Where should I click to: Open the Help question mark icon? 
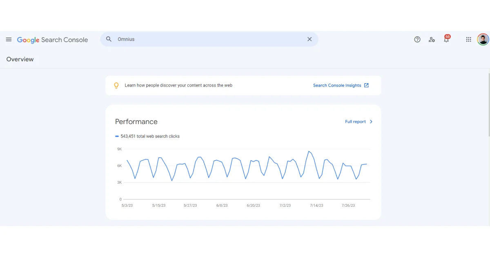(417, 40)
